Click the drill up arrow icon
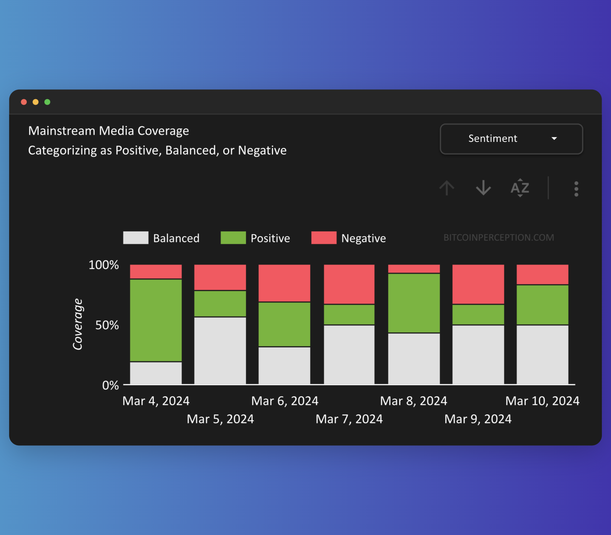The width and height of the screenshot is (611, 535). [447, 188]
